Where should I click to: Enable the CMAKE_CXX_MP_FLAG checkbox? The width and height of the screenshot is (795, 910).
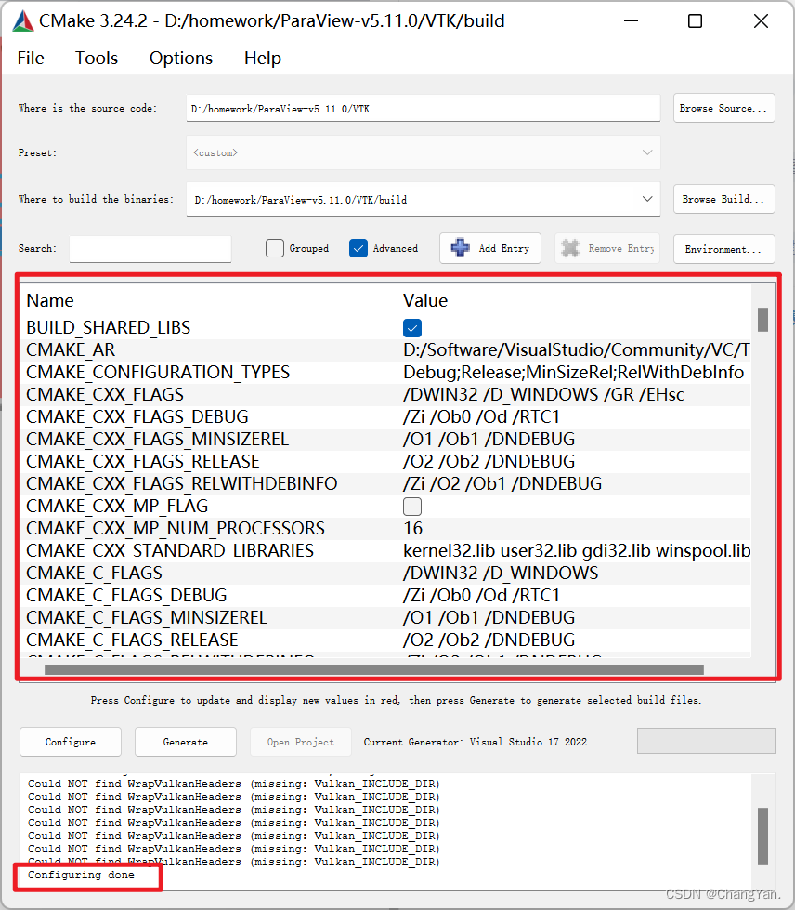(x=412, y=507)
